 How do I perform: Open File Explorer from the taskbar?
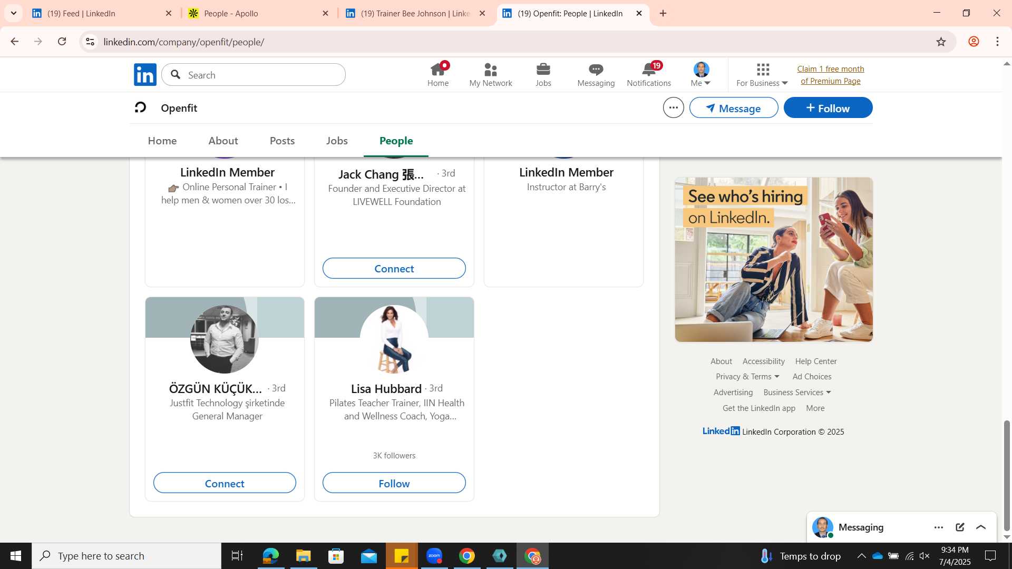coord(303,556)
